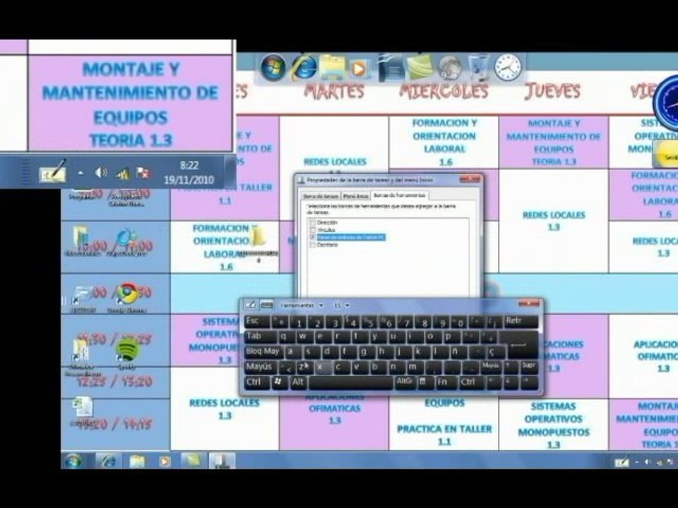Show hidden icons arrow in enlarged tray view
This screenshot has height=508, width=678.
pos(81,173)
